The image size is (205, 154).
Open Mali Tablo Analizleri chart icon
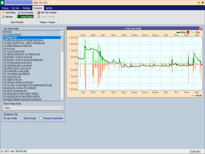pyautogui.click(x=39, y=12)
